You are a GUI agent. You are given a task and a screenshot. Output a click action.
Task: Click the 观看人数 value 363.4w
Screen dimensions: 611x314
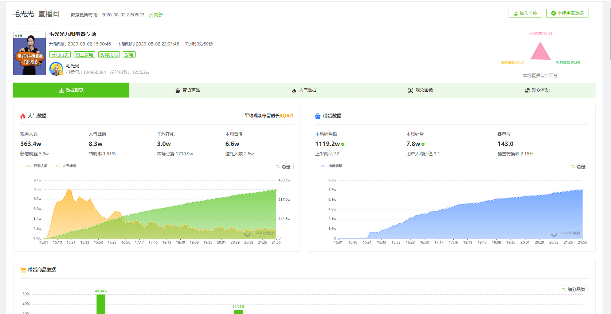pos(31,144)
